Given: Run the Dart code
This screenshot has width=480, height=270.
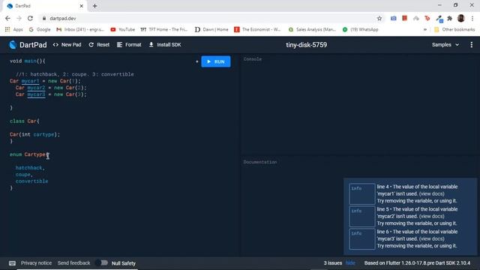Looking at the screenshot, I should pyautogui.click(x=216, y=61).
